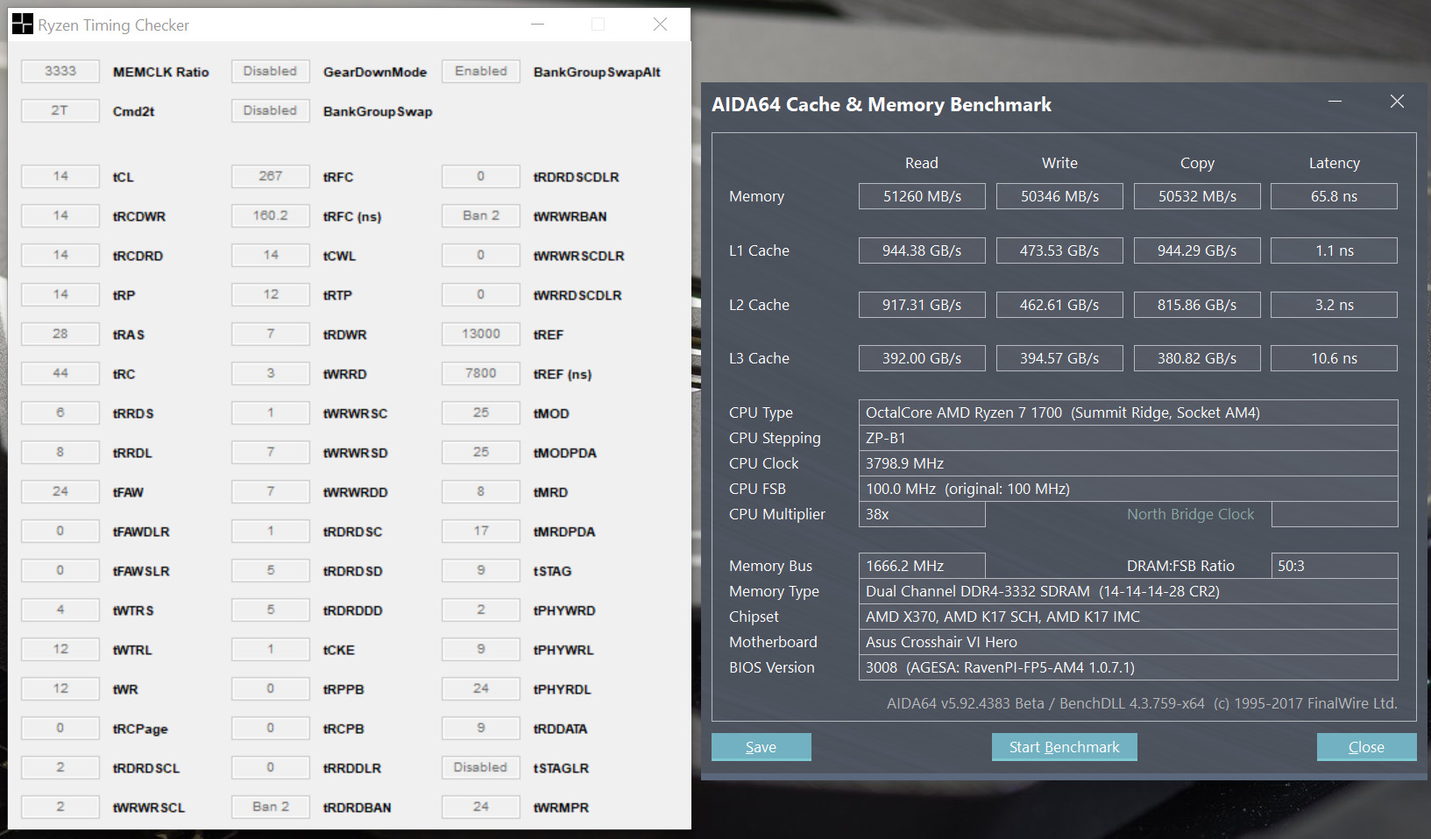
Task: Click the tRFC (ns) field showing 160.2
Action: [x=271, y=215]
